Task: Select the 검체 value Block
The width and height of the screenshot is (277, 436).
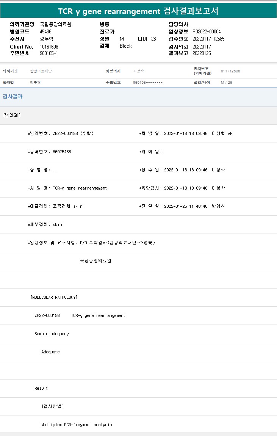Action: click(125, 46)
